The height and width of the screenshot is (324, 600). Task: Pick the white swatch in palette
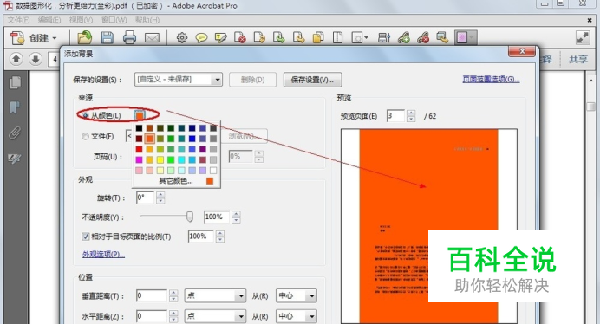213,170
